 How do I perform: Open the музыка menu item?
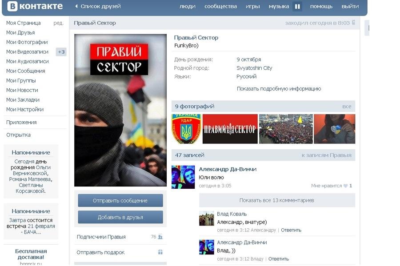(x=279, y=6)
